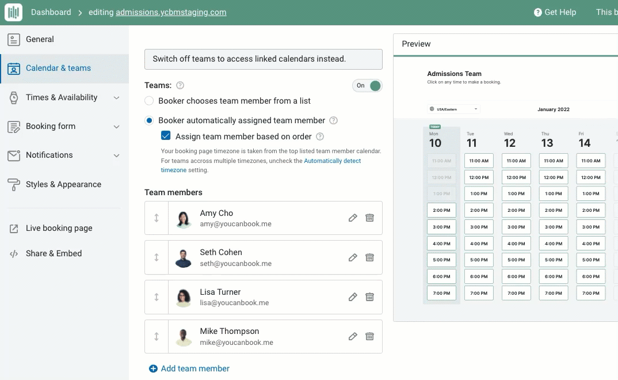Click the reorder handle for Seth Cohen
618x380 pixels.
157,257
